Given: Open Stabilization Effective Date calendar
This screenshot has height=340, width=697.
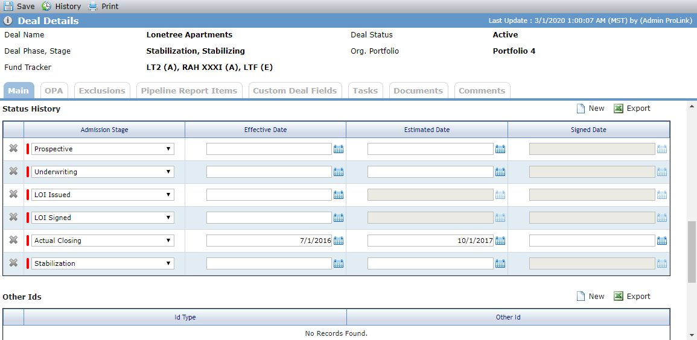Looking at the screenshot, I should (339, 263).
